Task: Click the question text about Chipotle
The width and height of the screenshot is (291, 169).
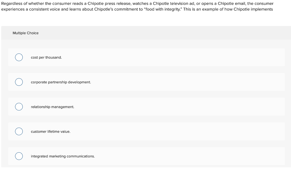Action: 136,6
